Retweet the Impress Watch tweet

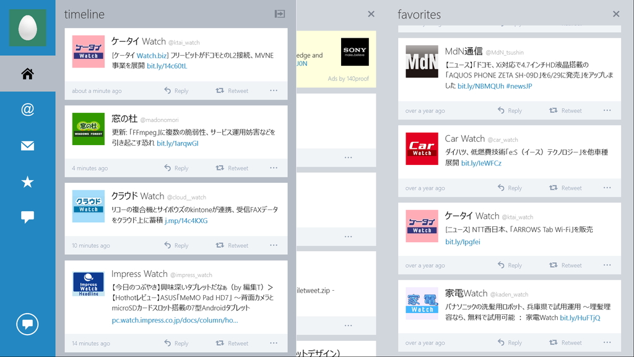[232, 343]
